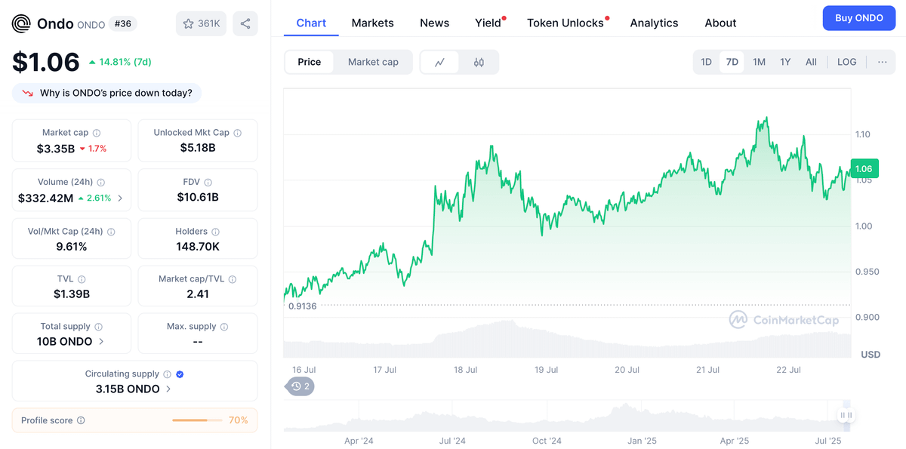Screen dimensions: 906x449
Task: Click the events history badge showing 2
Action: point(300,386)
